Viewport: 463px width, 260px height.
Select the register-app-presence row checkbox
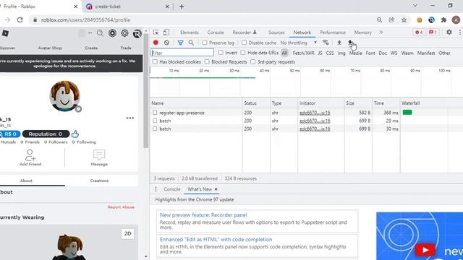[155, 113]
